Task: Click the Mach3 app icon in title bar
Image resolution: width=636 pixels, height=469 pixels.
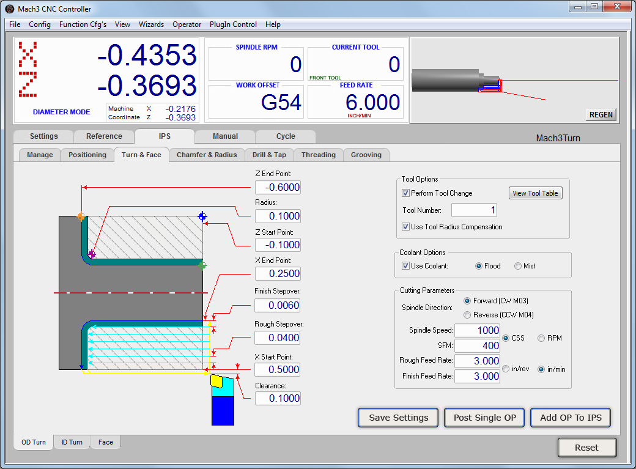Action: coord(9,9)
